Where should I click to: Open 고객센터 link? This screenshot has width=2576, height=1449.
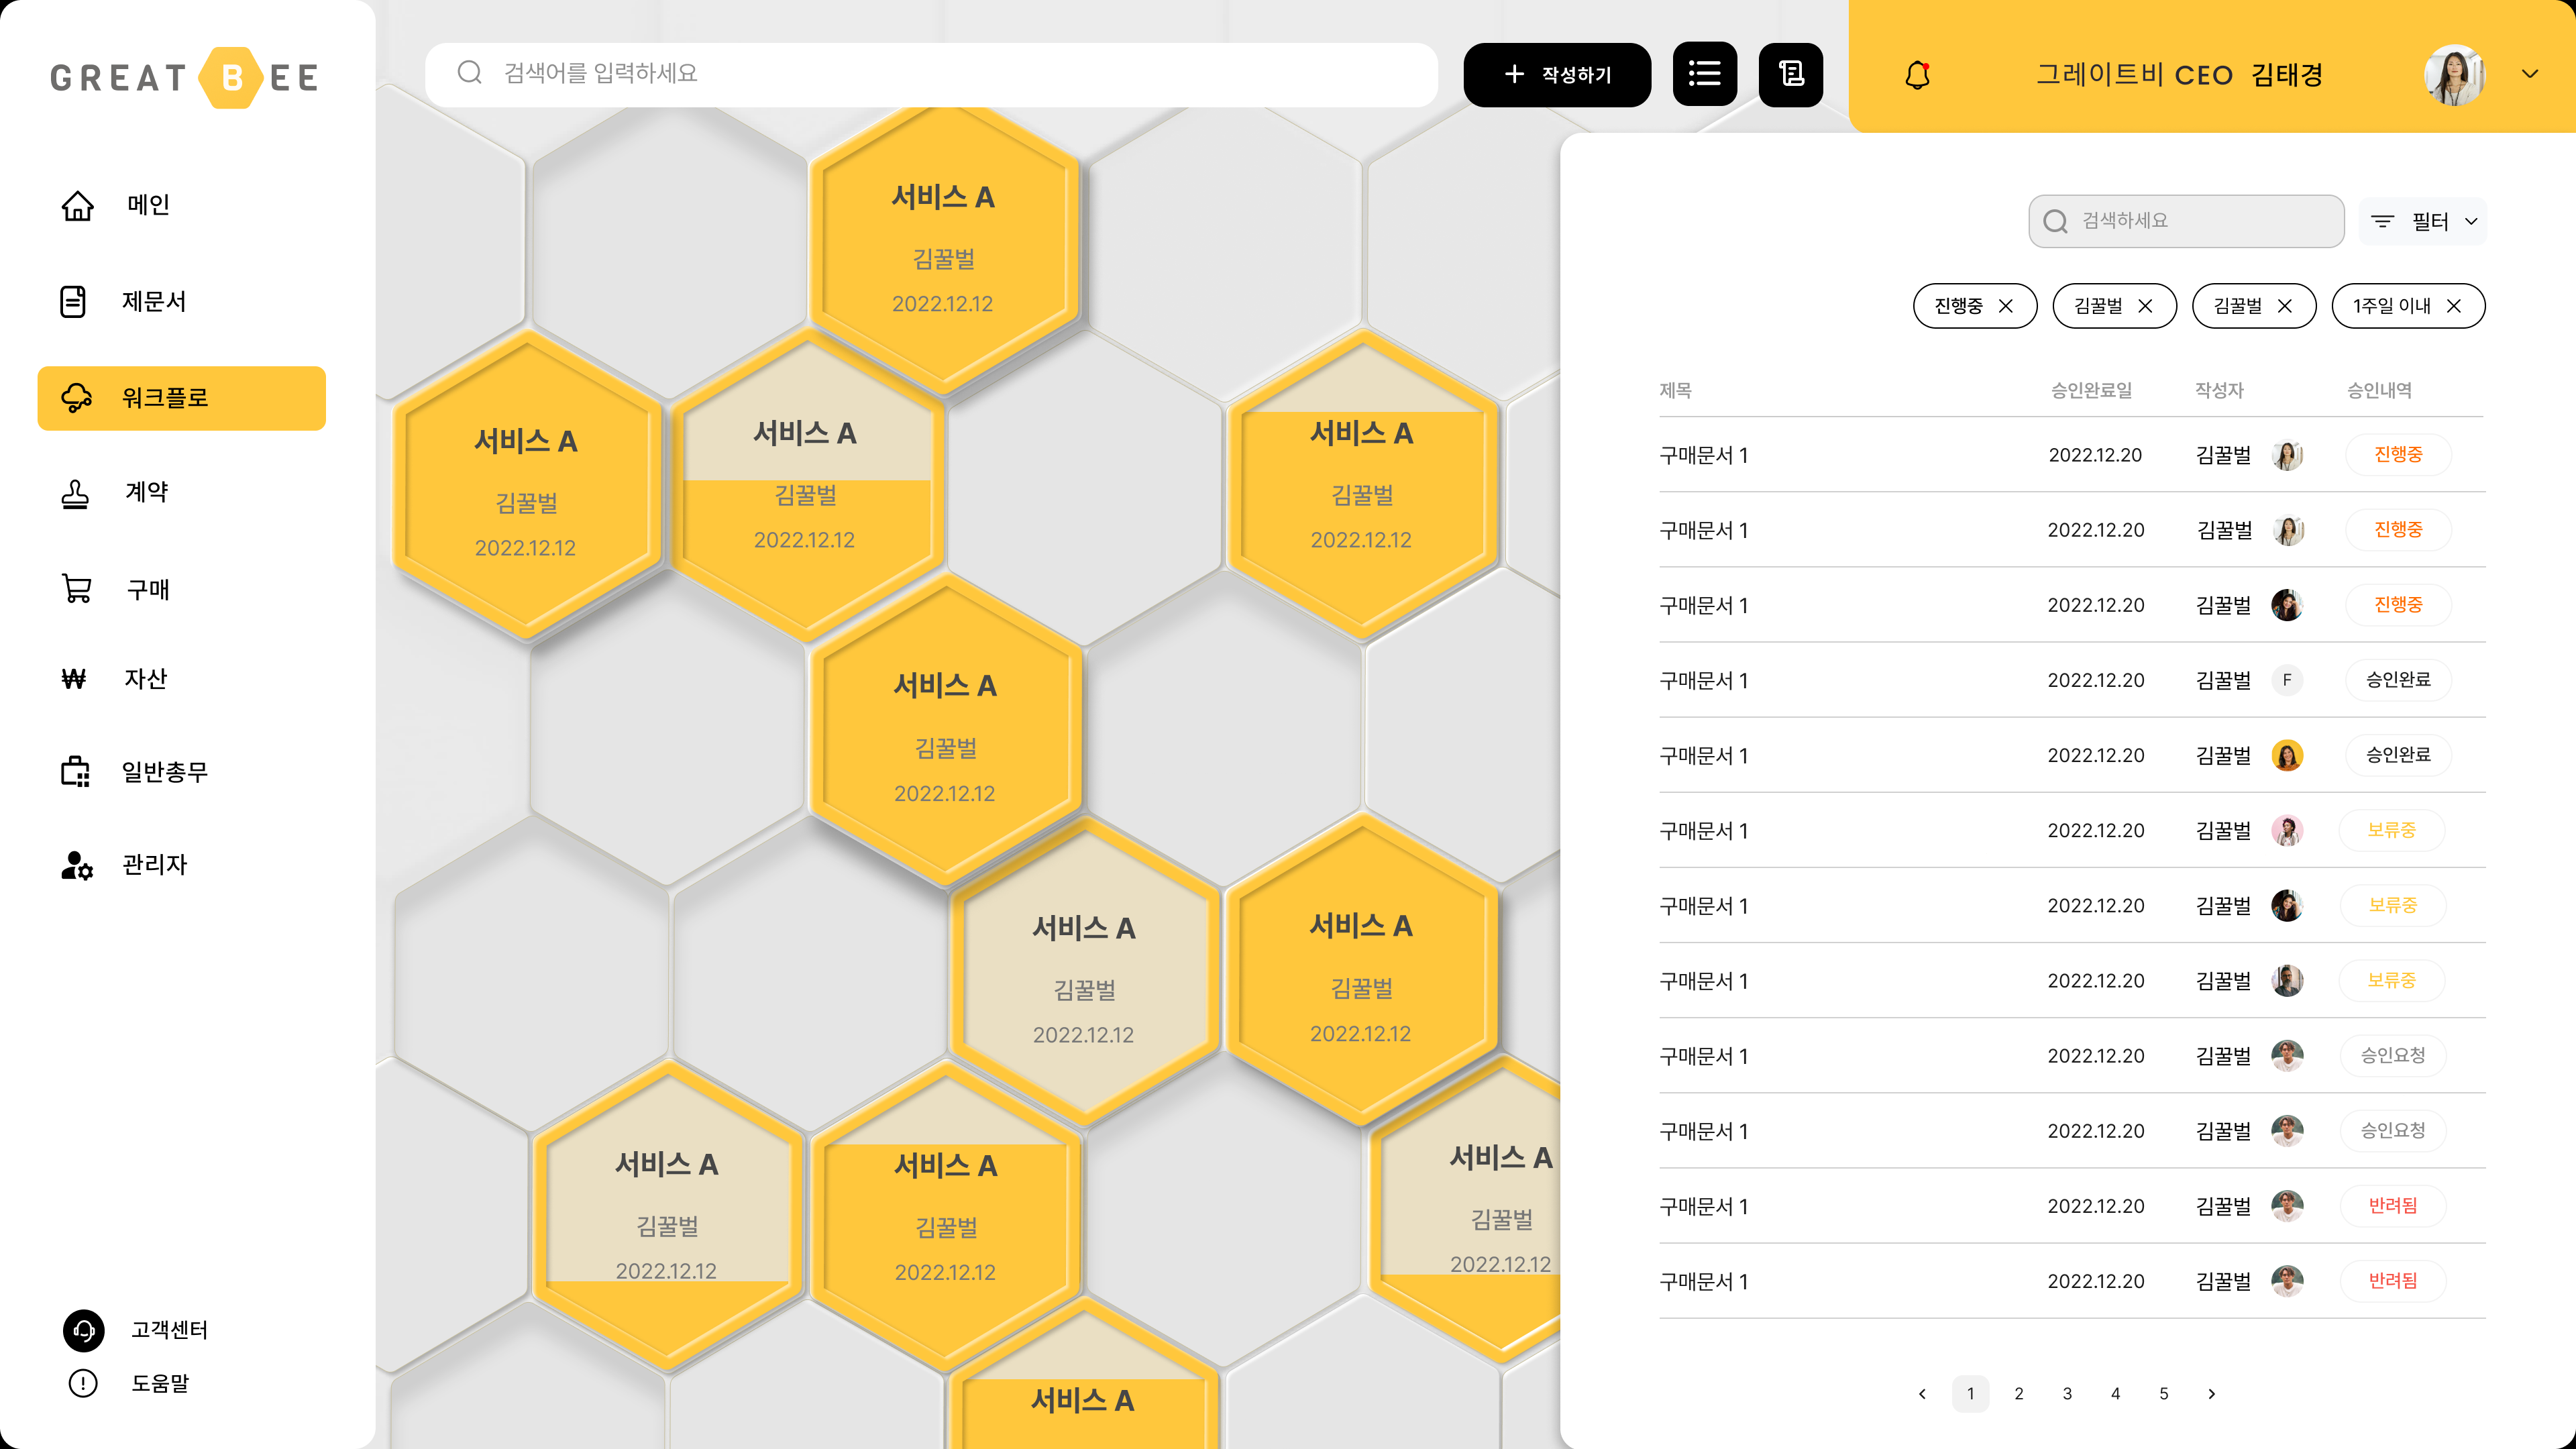click(170, 1330)
